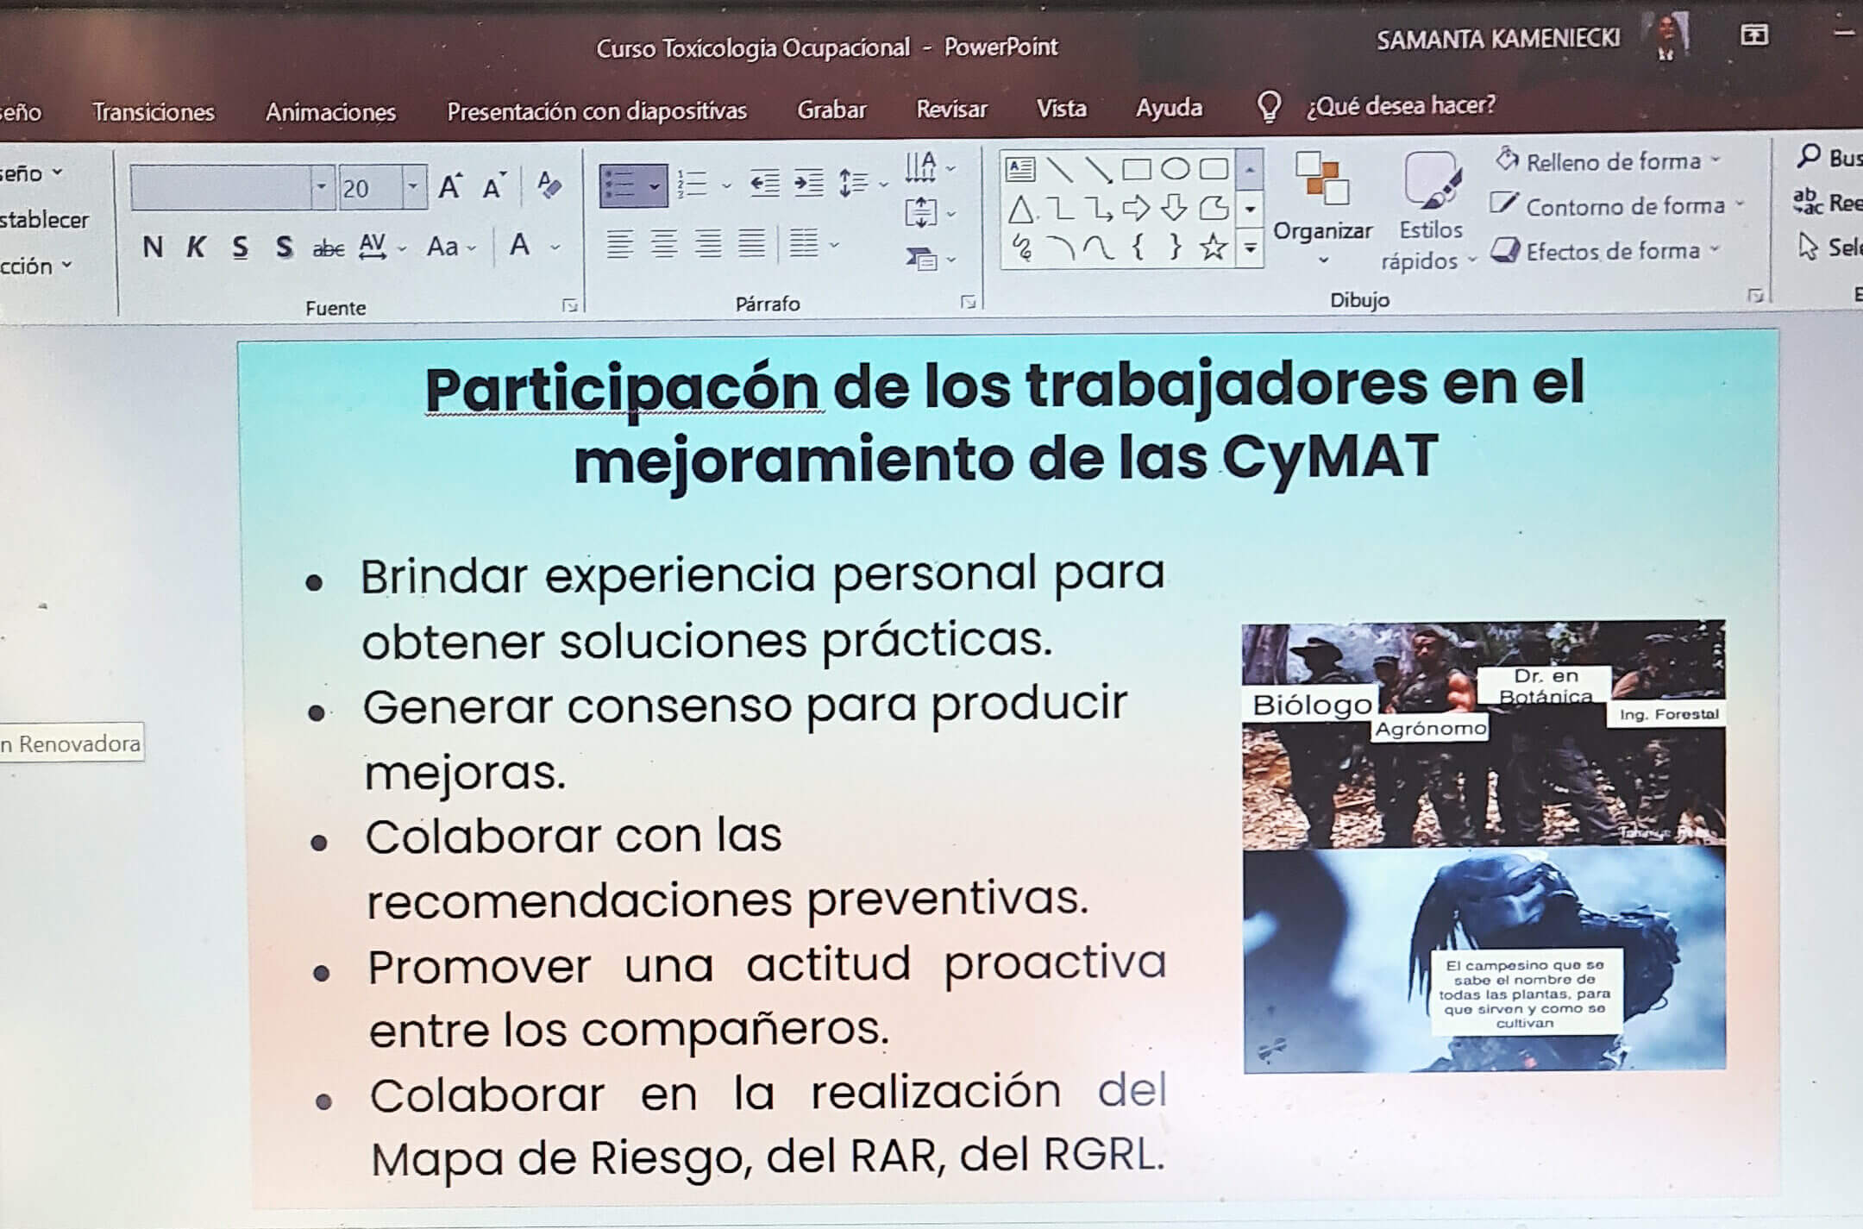
Task: Open the align text vertically options
Action: click(x=930, y=212)
